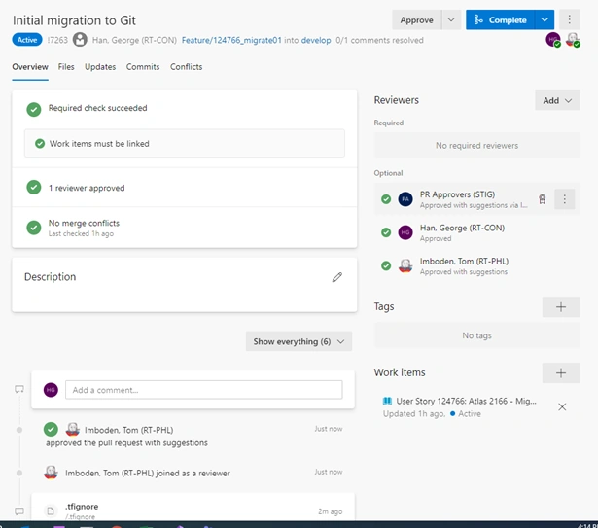The image size is (598, 528).
Task: Open the Feature/124766_migrate01 branch link
Action: 231,40
